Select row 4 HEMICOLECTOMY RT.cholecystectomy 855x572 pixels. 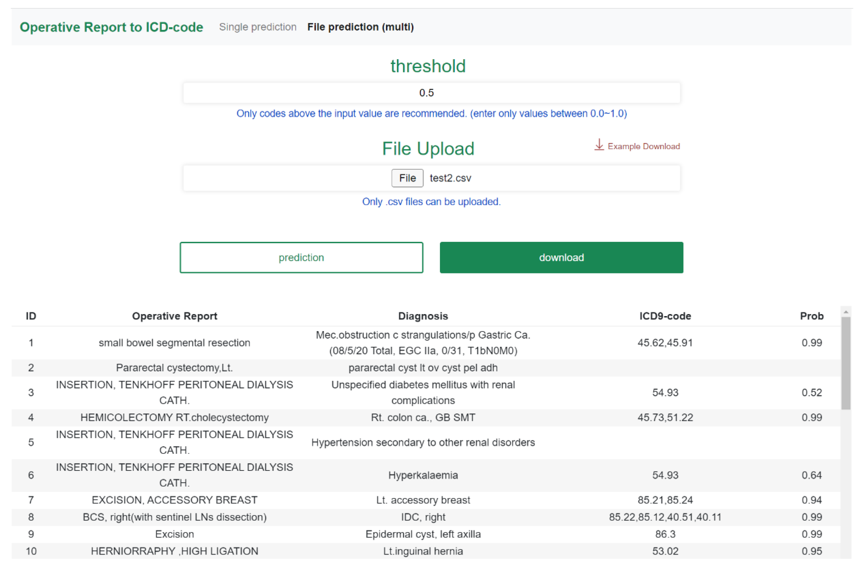[174, 417]
